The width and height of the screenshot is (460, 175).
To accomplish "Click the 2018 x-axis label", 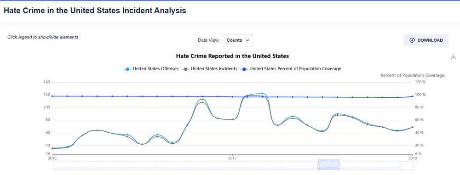I will 413,158.
